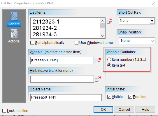Click list items scroll up arrow
158x116 pixels.
[103, 21]
